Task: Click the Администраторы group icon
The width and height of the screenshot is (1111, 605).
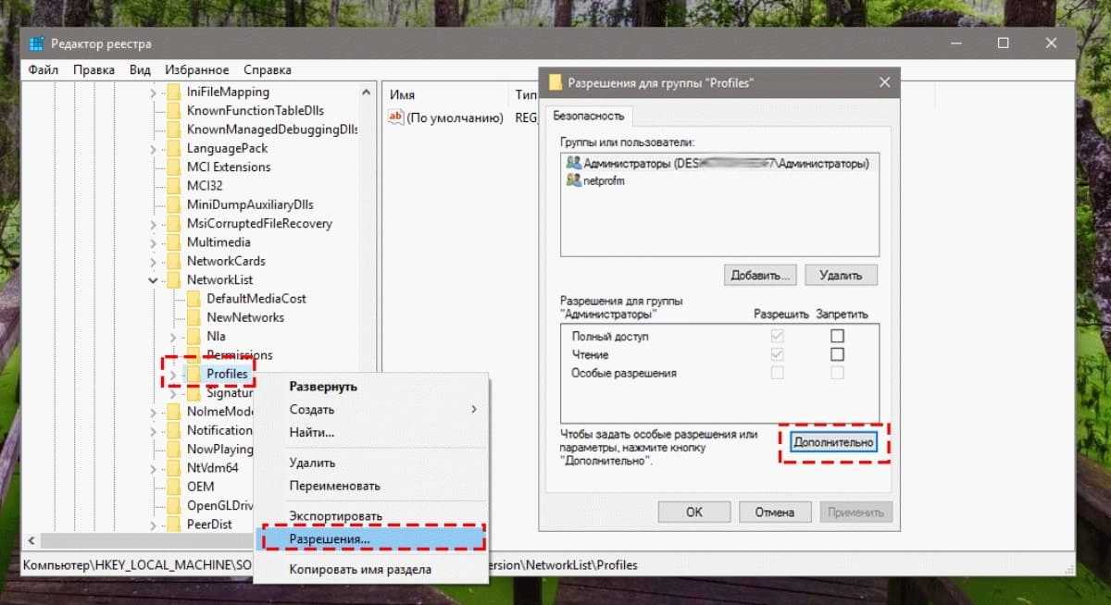Action: (573, 163)
